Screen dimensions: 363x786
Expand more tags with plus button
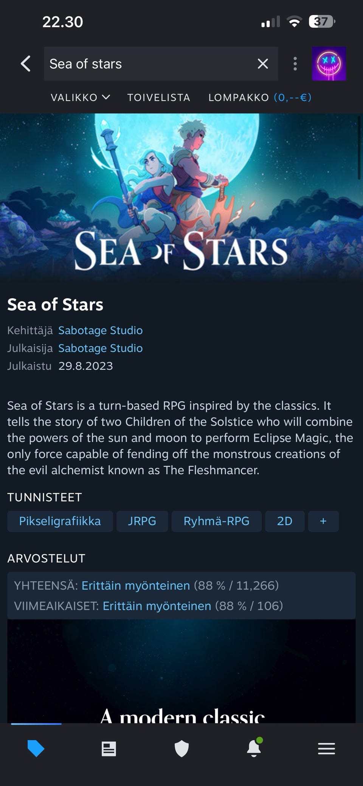click(x=323, y=521)
